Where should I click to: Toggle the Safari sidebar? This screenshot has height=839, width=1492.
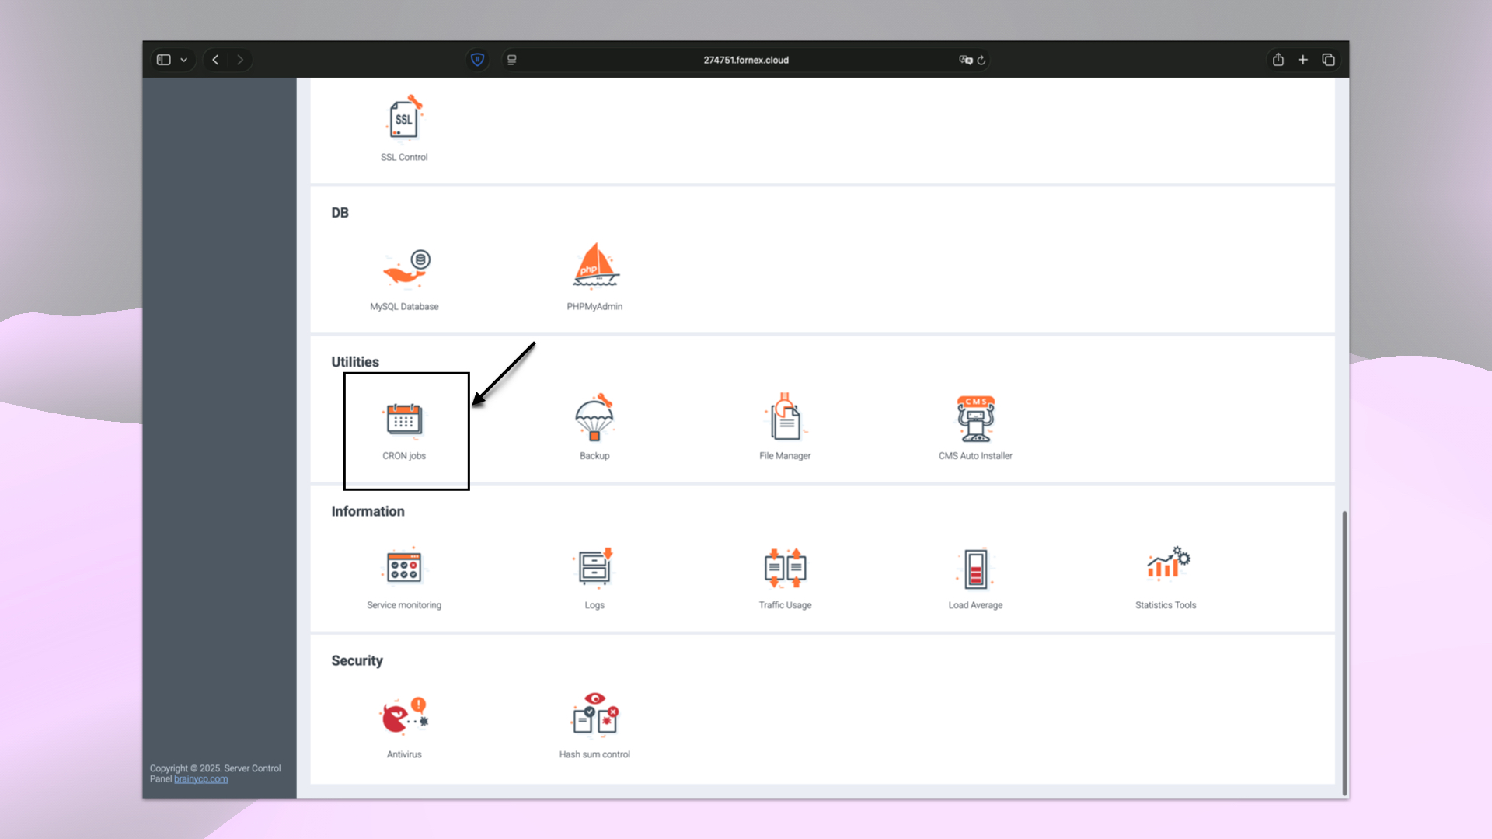(163, 60)
